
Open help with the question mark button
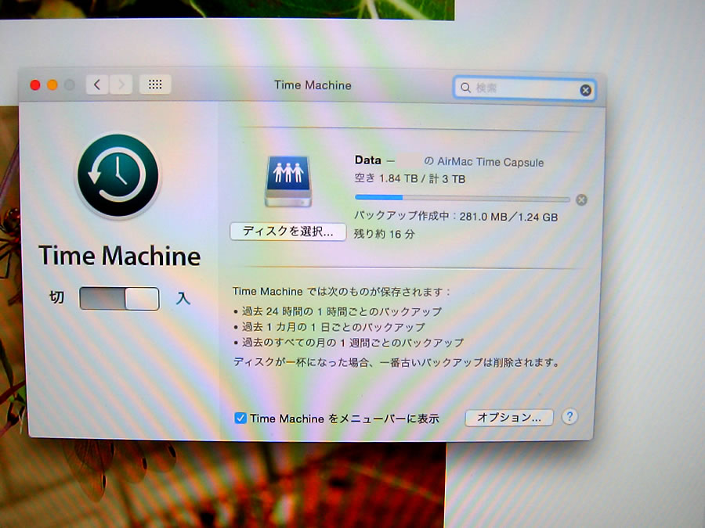569,417
